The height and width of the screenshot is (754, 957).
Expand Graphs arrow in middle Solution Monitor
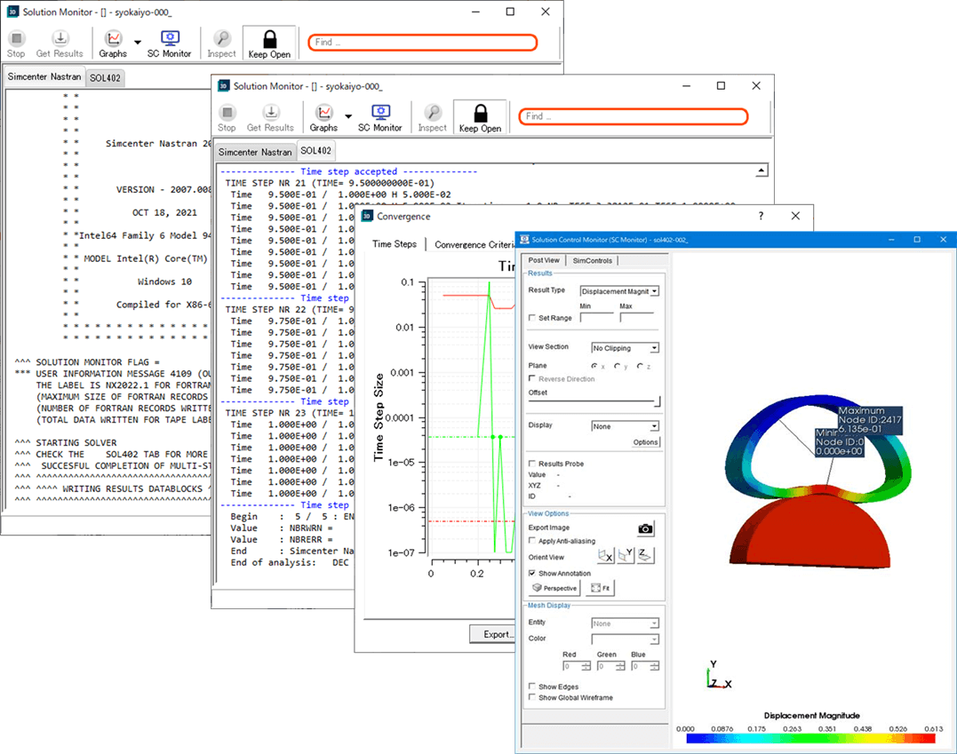pos(348,116)
